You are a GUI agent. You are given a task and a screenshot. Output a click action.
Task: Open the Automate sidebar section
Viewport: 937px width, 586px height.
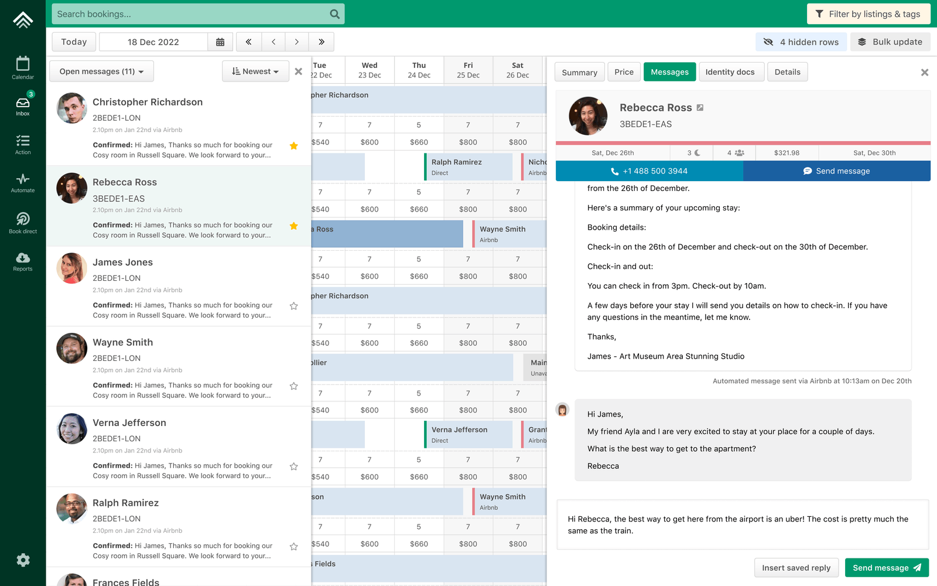pos(23,183)
